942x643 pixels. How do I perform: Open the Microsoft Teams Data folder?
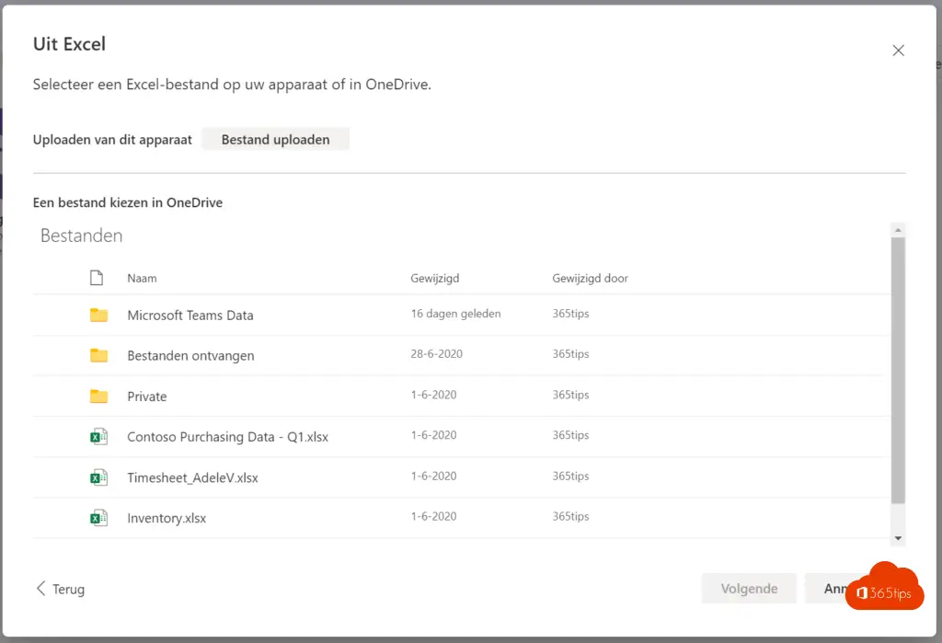click(x=190, y=315)
